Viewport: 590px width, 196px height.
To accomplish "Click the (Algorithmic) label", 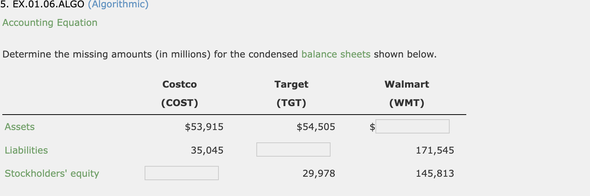I will 115,5.
